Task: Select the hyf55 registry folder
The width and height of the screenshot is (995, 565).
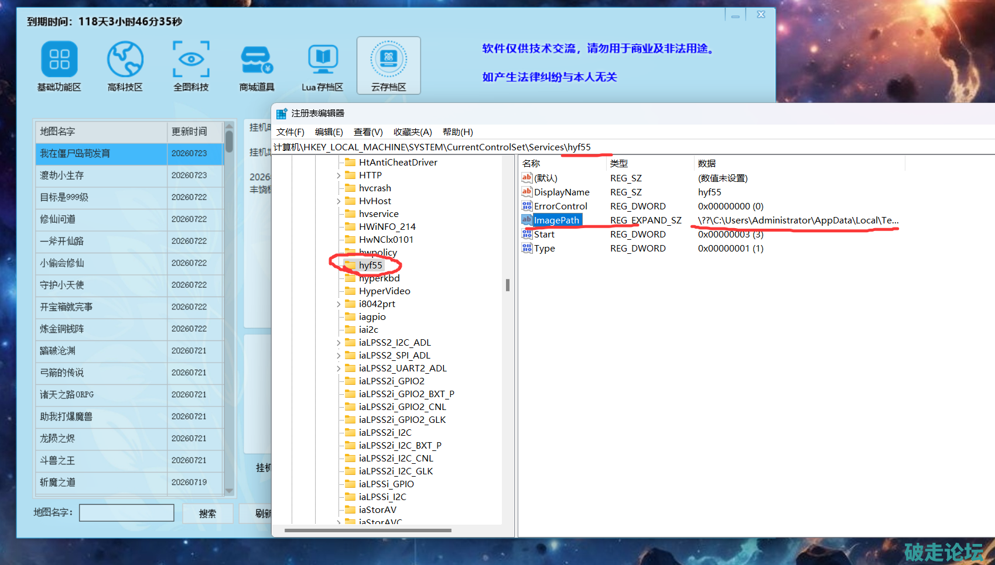Action: (370, 266)
